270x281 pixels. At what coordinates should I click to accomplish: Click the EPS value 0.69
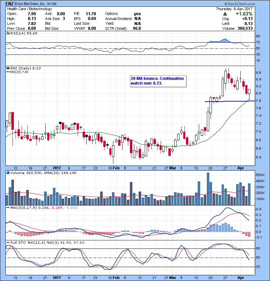92,19
